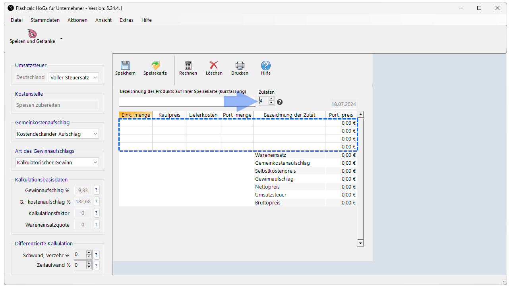Open the Stammdaten menu
This screenshot has width=511, height=287.
coord(45,20)
